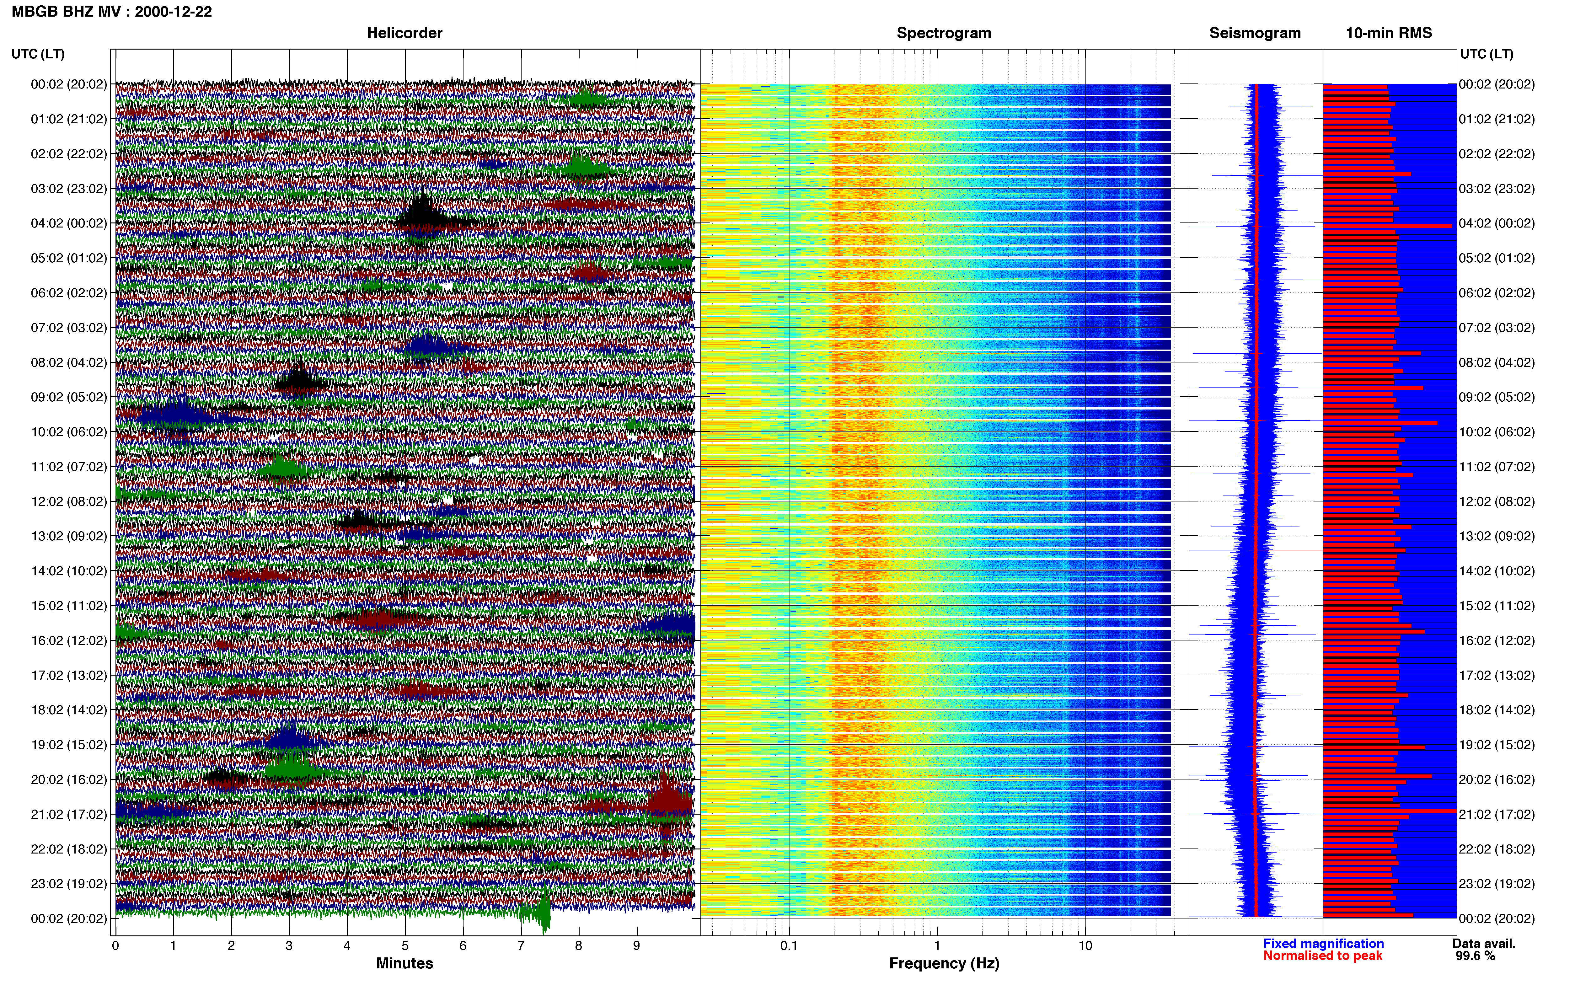The image size is (1575, 985).
Task: Click the 10 Hz frequency tick label
Action: [1085, 946]
